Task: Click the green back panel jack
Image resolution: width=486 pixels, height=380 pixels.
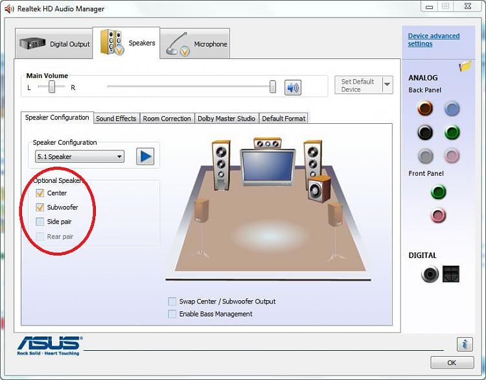Action: pyautogui.click(x=452, y=132)
